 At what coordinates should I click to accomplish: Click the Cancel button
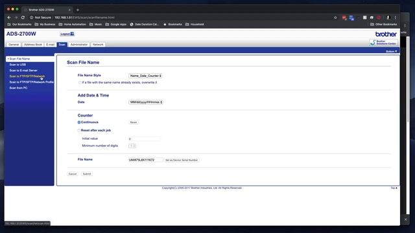point(73,174)
